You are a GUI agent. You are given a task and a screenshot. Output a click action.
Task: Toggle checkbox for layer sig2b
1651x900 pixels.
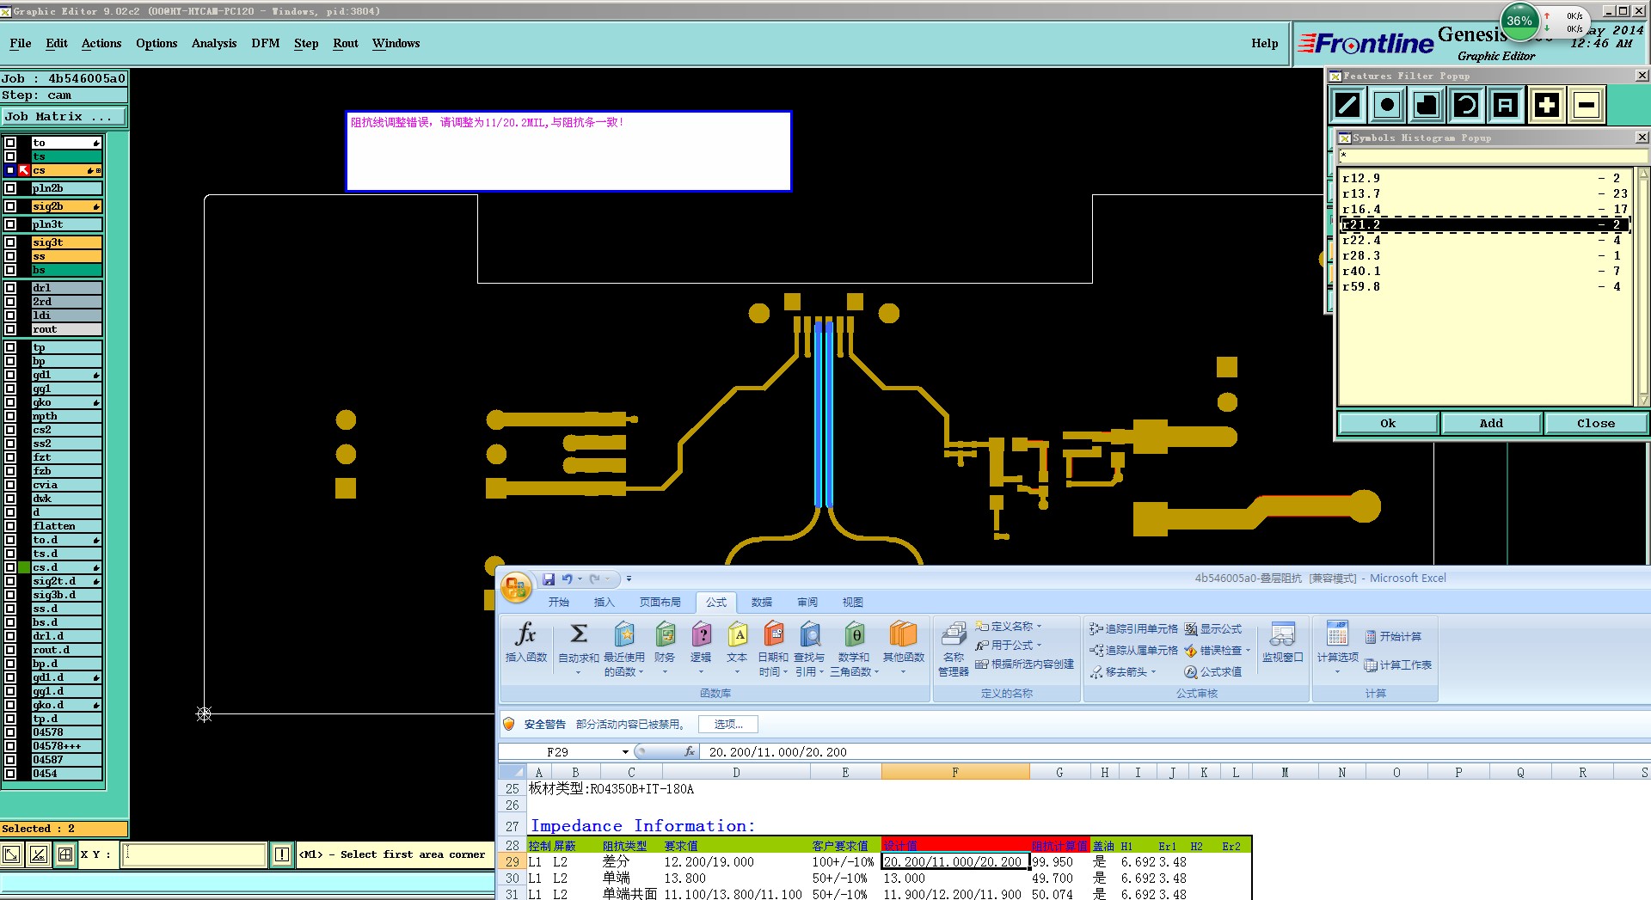[x=10, y=206]
